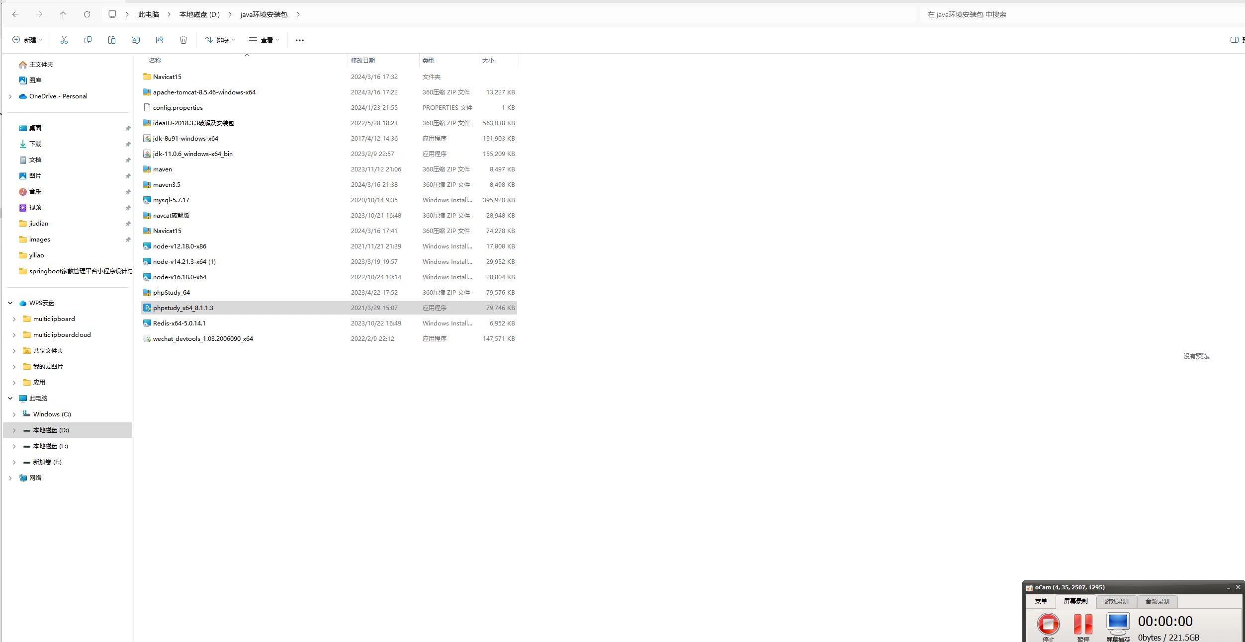Select mysql-5.7.17 installer file
This screenshot has height=642, width=1245.
pos(329,200)
